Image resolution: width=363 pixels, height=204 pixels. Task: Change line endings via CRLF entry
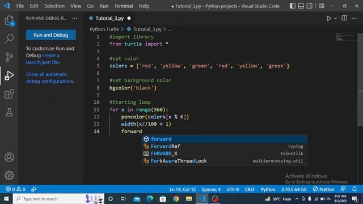coord(250,189)
